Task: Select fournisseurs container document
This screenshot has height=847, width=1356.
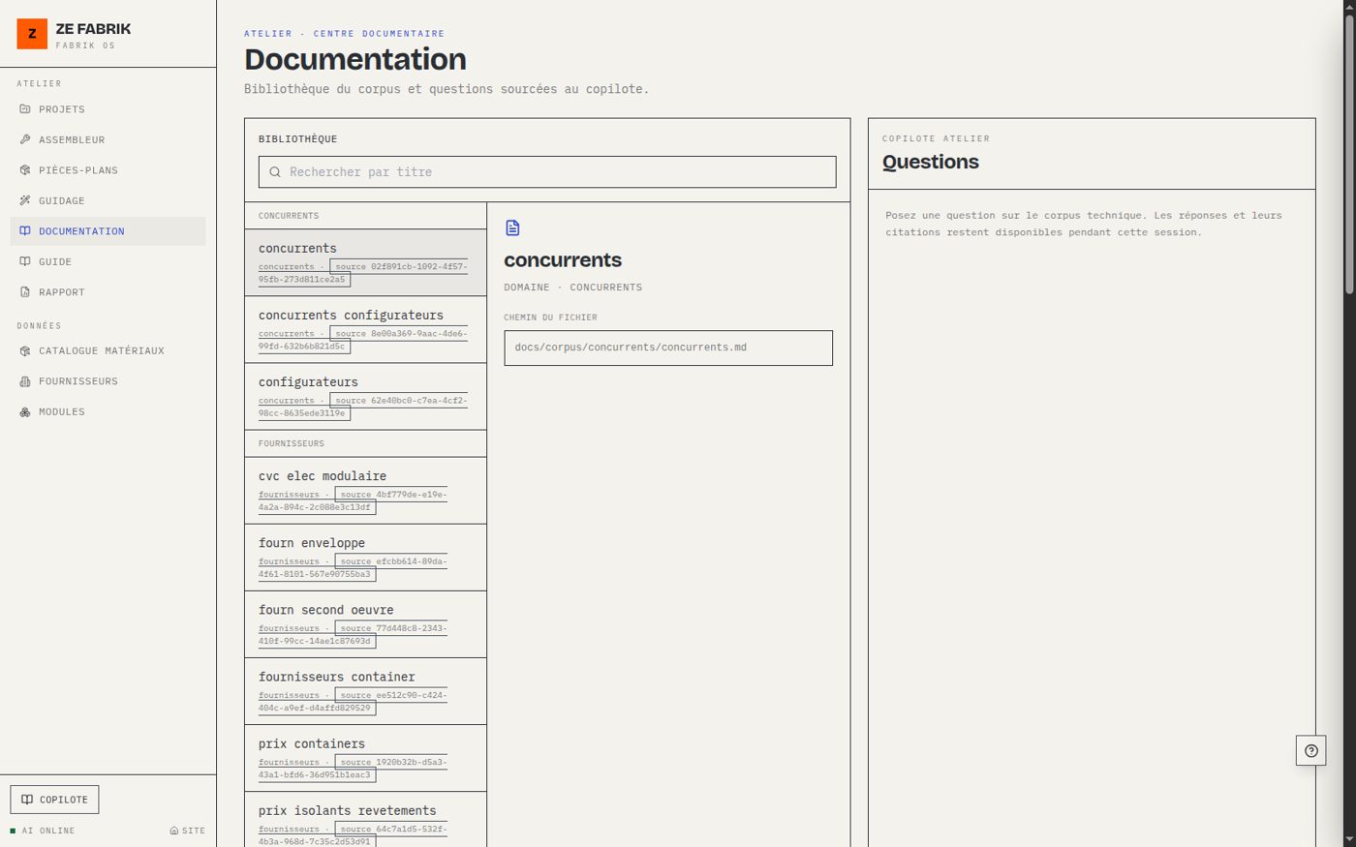Action: pyautogui.click(x=365, y=690)
